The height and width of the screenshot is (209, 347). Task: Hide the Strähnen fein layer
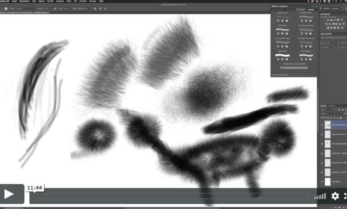click(322, 163)
